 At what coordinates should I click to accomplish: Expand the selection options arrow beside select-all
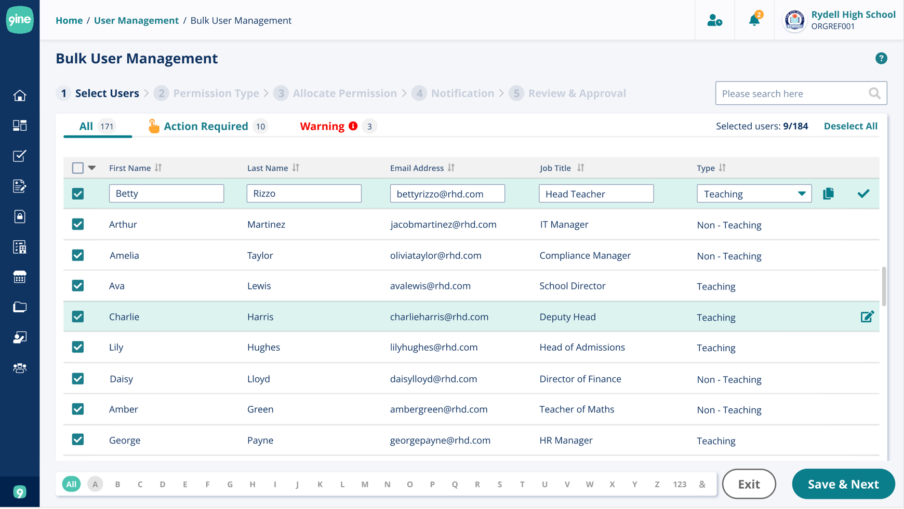pyautogui.click(x=92, y=168)
